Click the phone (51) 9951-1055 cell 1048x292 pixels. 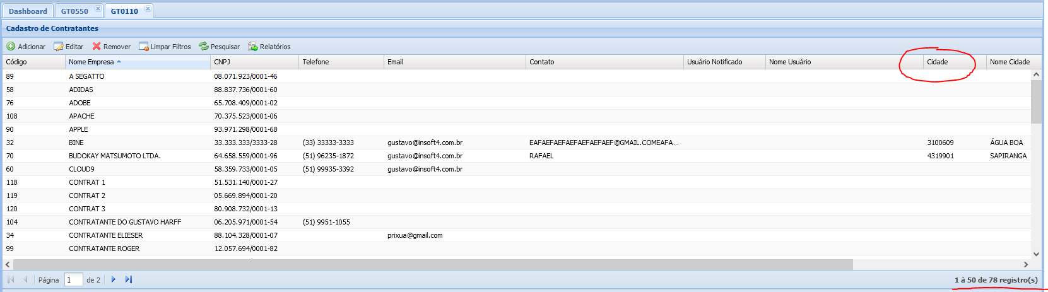click(341, 222)
